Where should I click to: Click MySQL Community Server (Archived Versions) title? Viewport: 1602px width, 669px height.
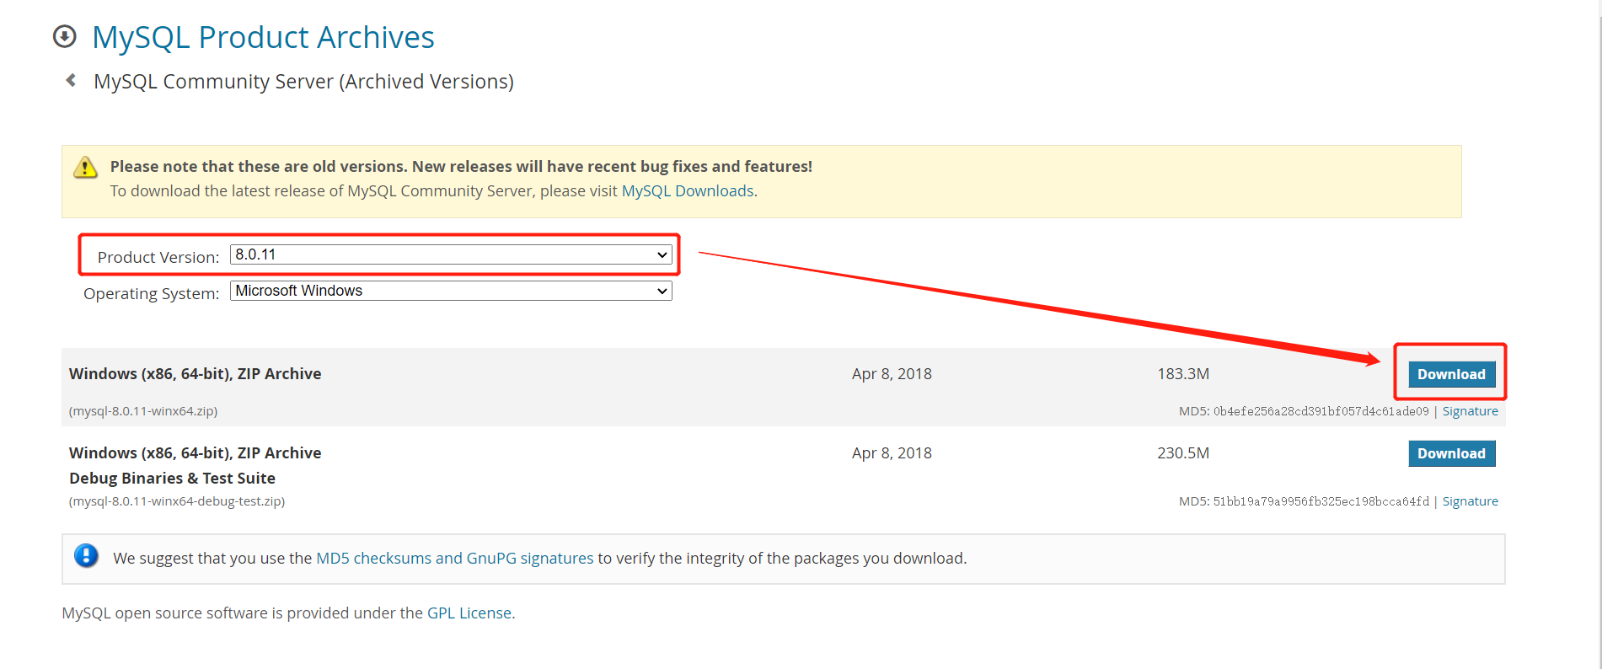(x=303, y=82)
